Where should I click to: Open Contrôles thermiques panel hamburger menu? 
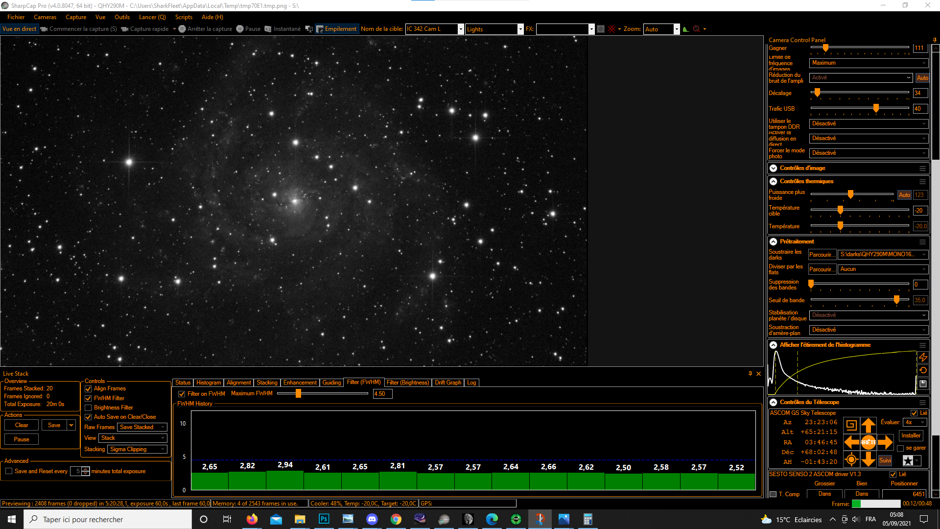[922, 181]
